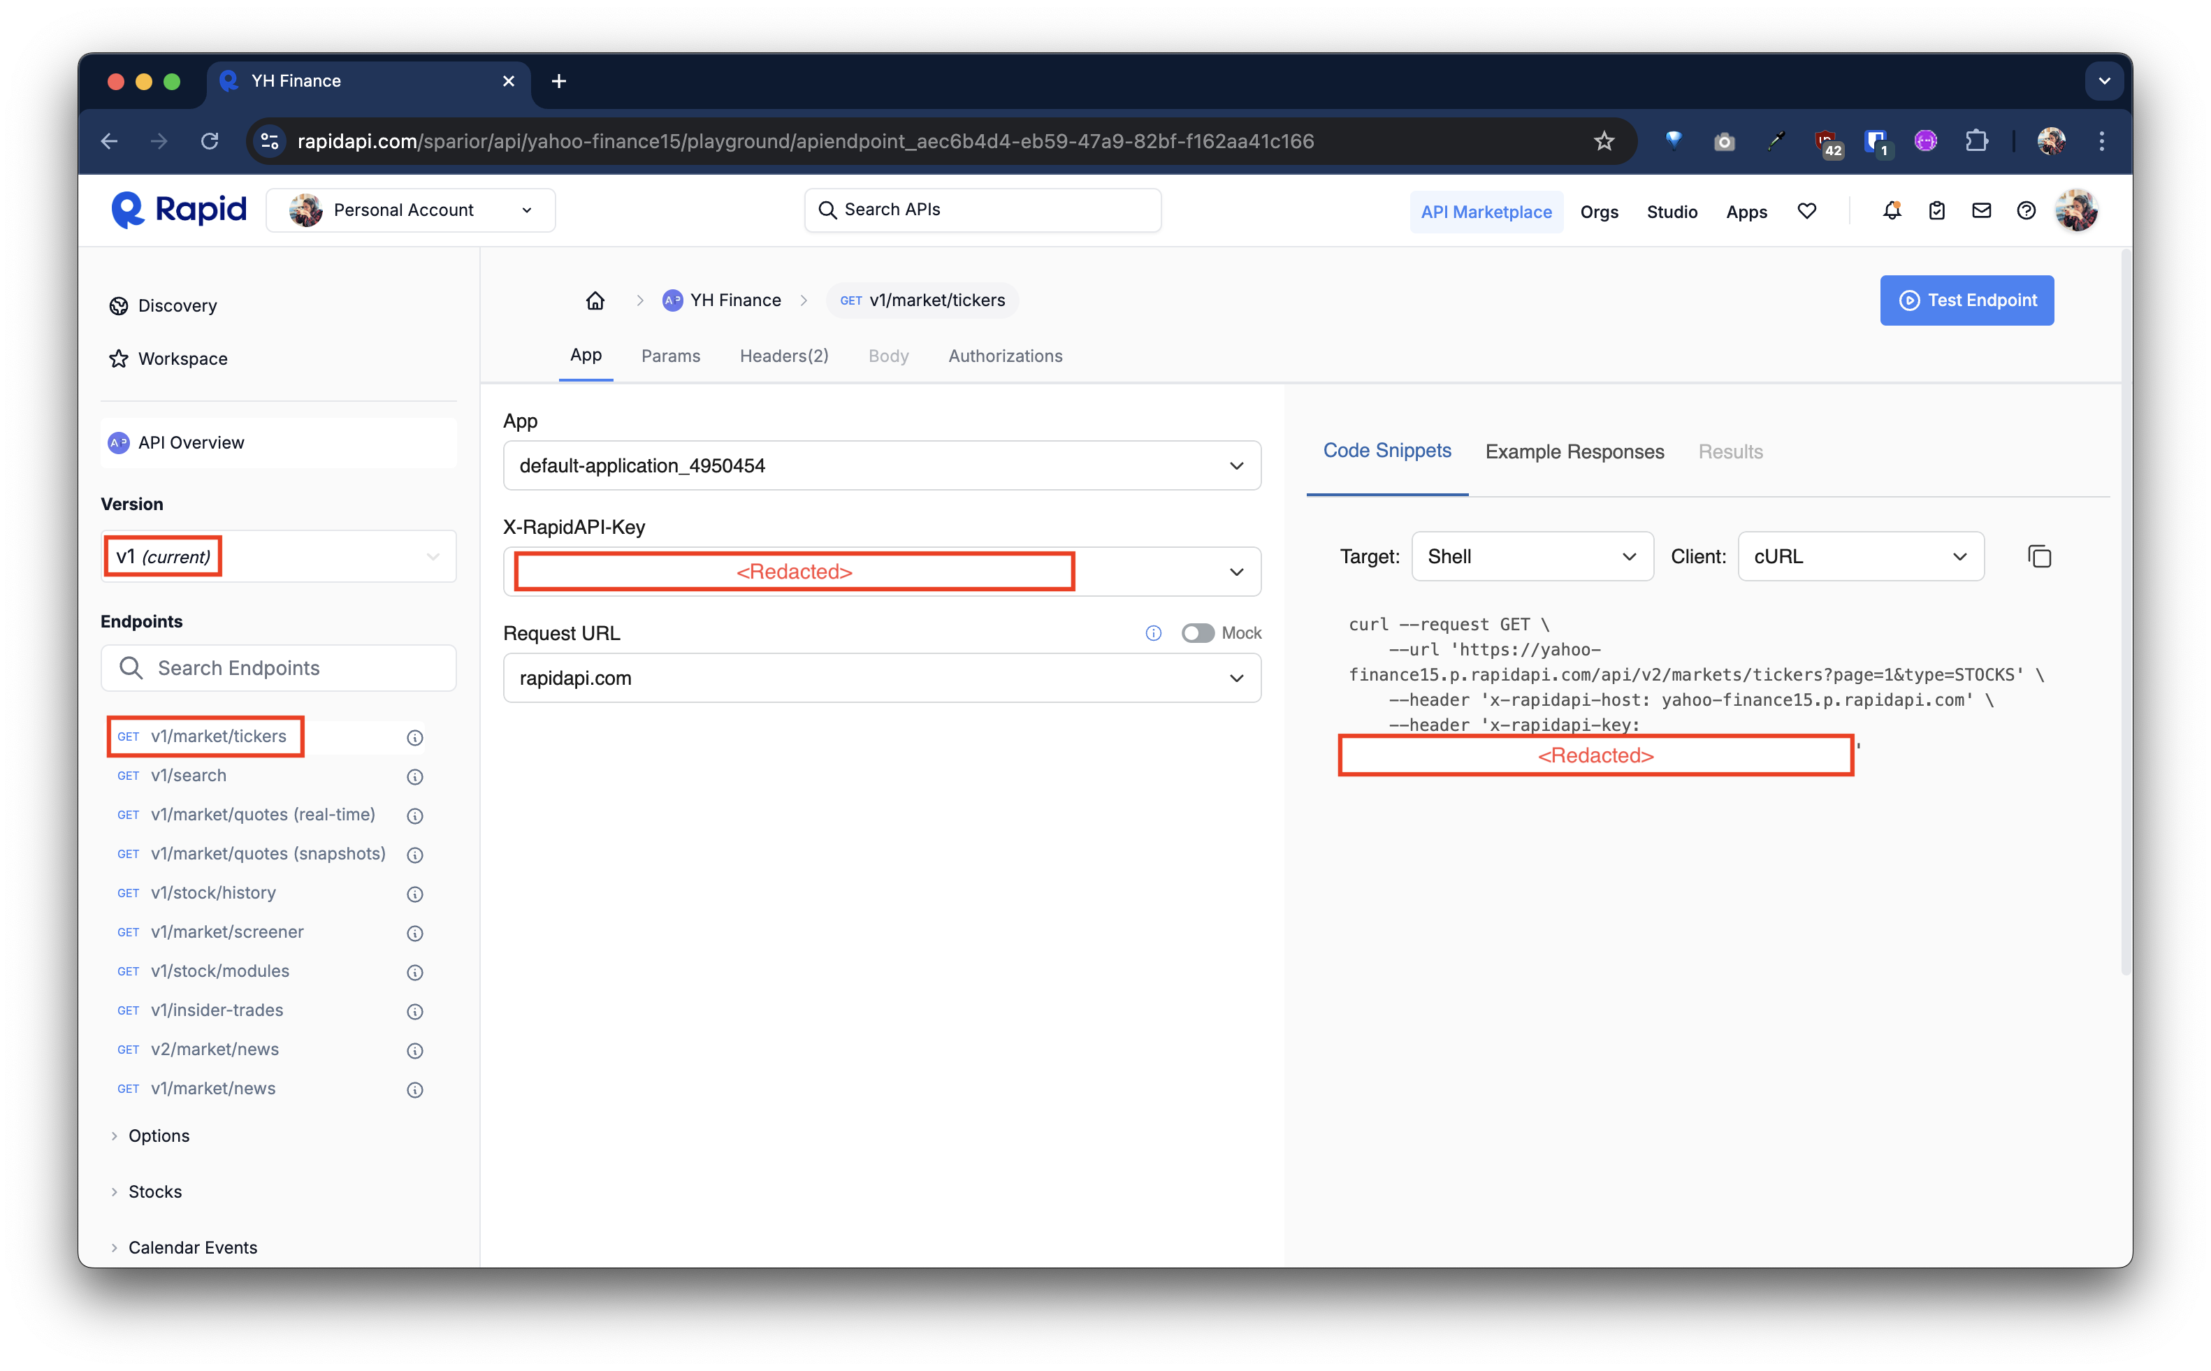
Task: Open the help question mark icon
Action: pos(2025,210)
